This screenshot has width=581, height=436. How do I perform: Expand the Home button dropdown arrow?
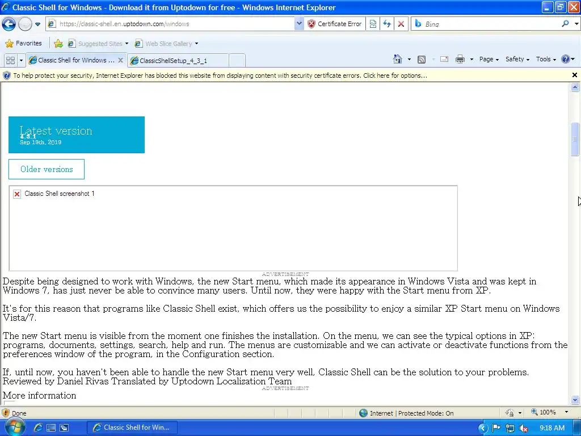[409, 59]
